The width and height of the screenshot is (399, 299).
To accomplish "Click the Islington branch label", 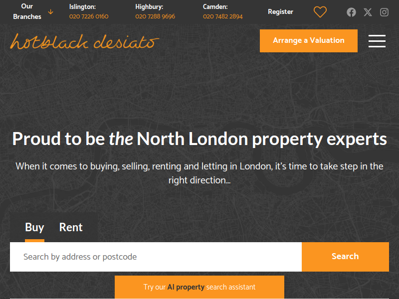I will coord(82,7).
